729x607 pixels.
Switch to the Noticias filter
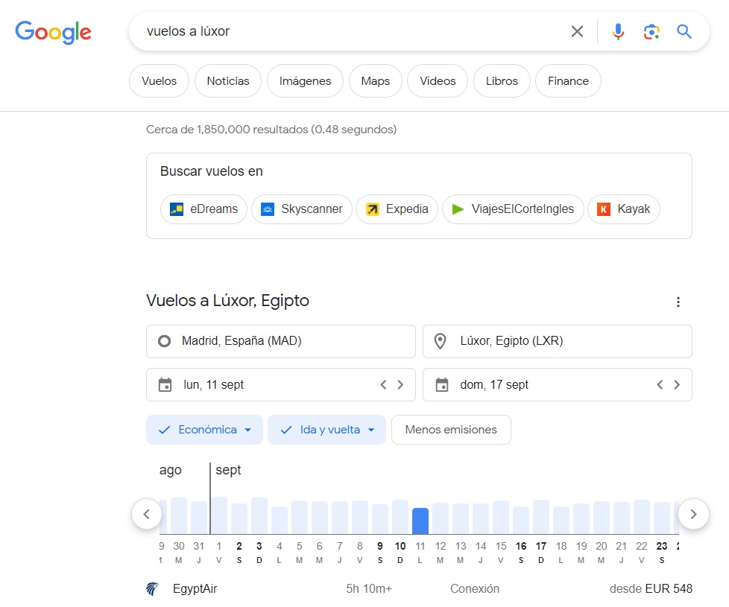pyautogui.click(x=228, y=81)
